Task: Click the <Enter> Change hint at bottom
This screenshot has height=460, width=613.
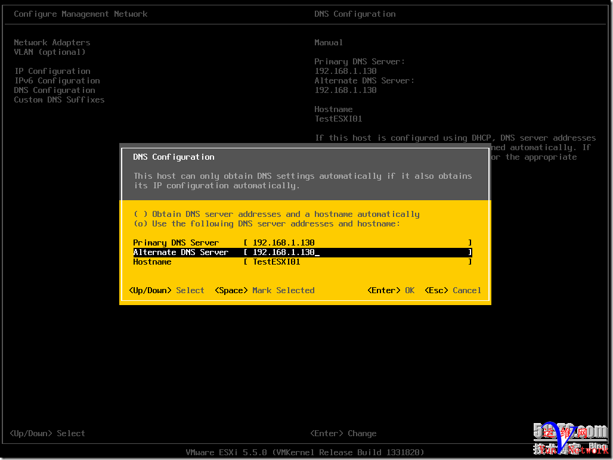Action: click(x=343, y=433)
